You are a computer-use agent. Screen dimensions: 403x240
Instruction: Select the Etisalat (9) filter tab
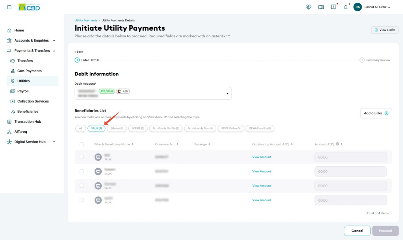(117, 129)
